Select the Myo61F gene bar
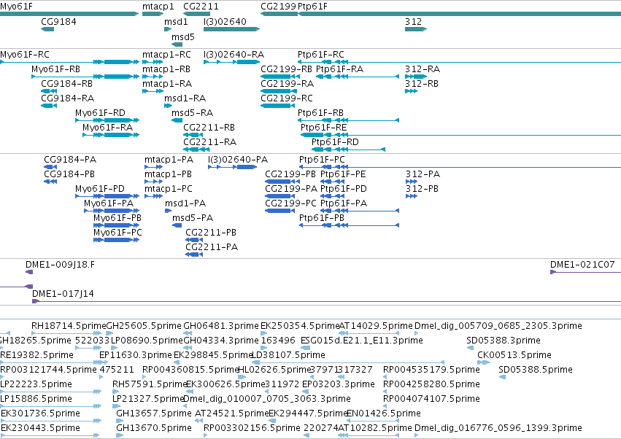Screen dimensions: 621x439 pyautogui.click(x=69, y=15)
